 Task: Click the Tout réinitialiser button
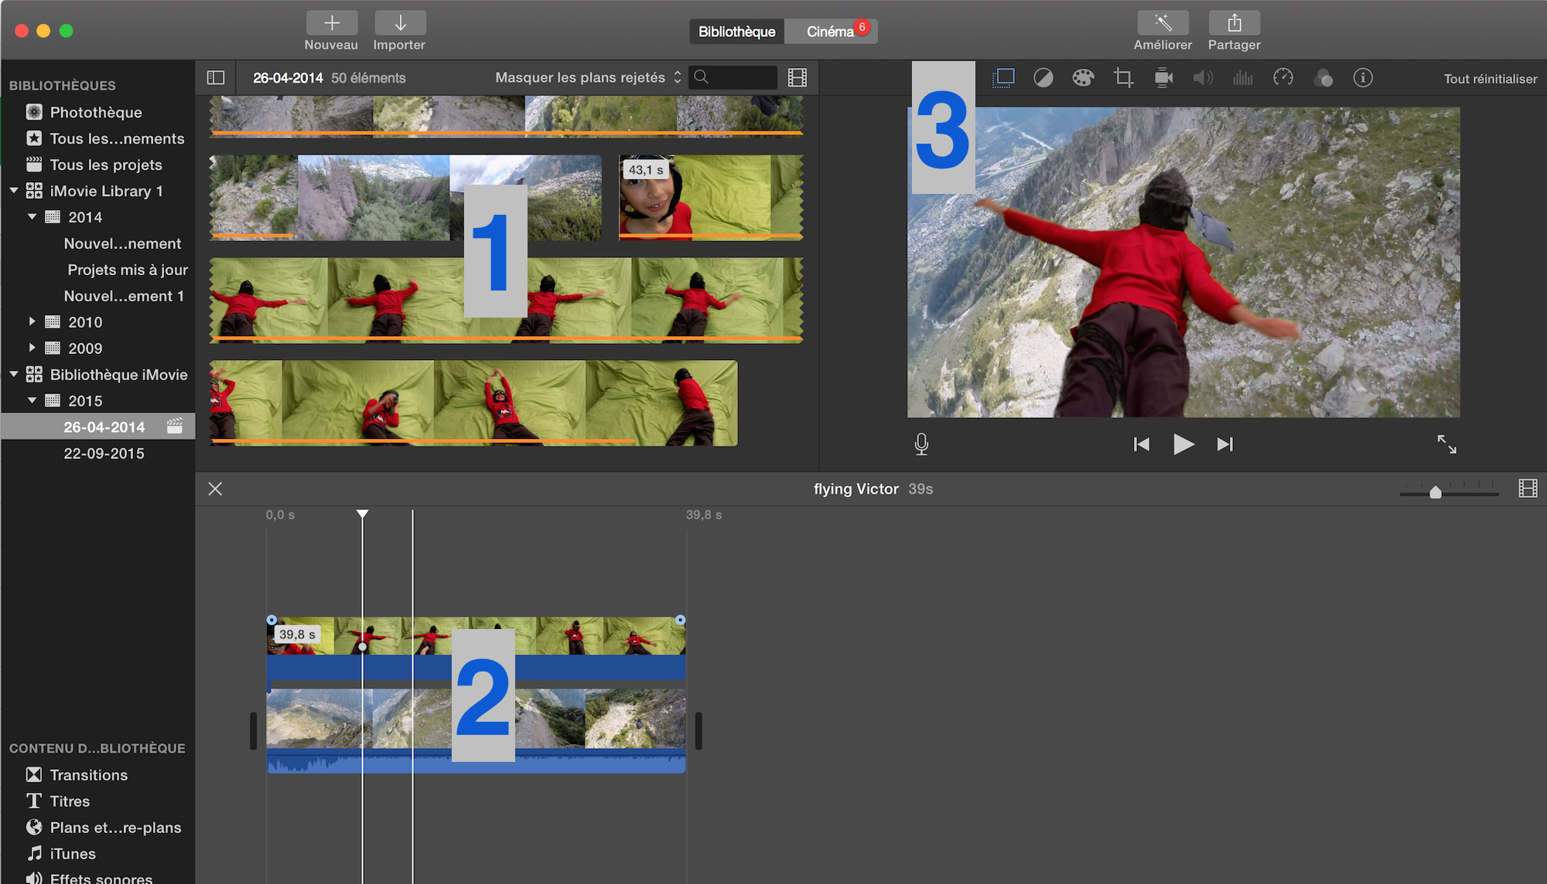point(1490,79)
